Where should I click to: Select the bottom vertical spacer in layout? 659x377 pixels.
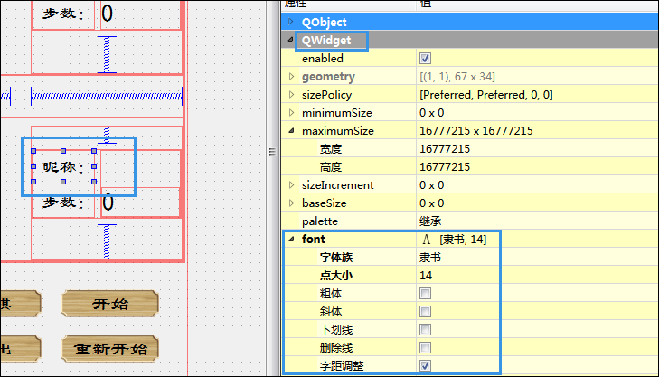[107, 241]
